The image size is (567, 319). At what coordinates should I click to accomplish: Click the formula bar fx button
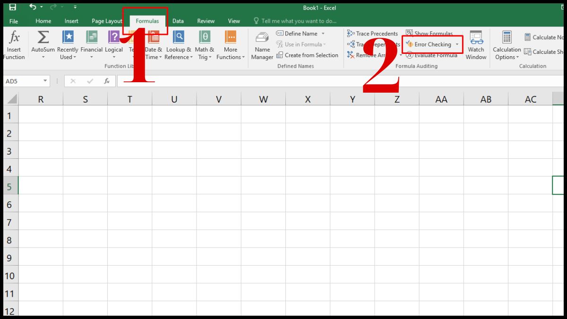[x=107, y=81]
